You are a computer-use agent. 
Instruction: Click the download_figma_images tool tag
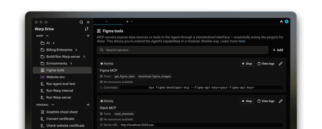pos(154,76)
